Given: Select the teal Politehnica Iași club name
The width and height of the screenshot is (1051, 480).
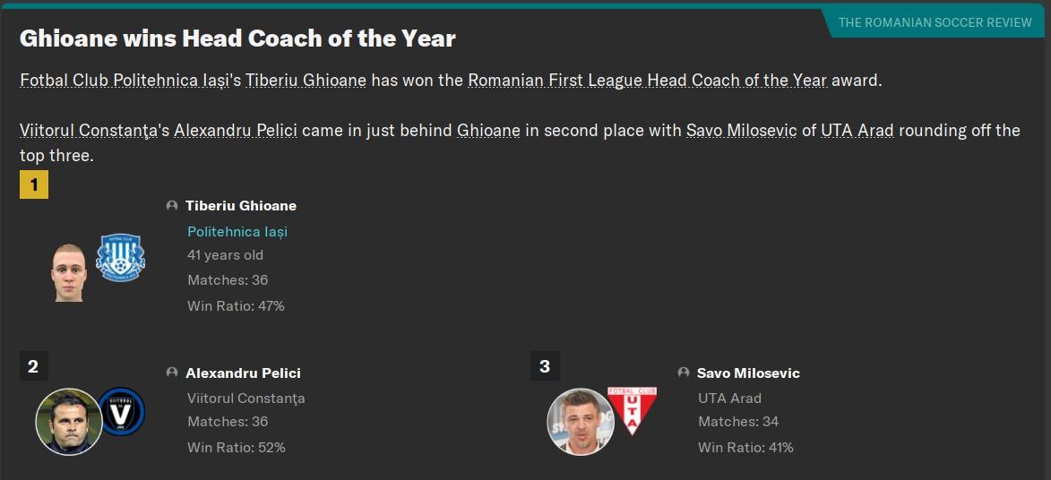Looking at the screenshot, I should coord(237,232).
